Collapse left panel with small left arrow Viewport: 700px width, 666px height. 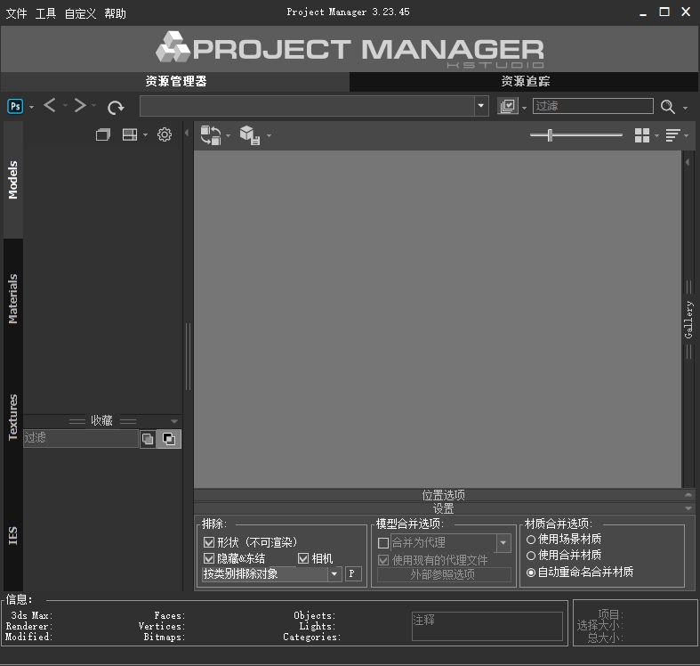(187, 133)
